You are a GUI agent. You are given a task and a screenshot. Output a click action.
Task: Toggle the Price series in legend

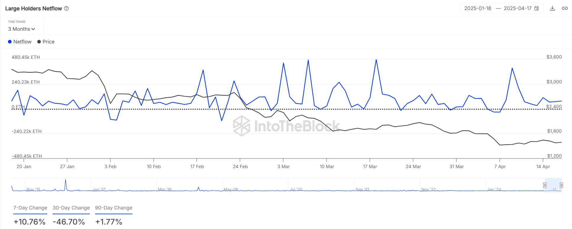[x=48, y=42]
